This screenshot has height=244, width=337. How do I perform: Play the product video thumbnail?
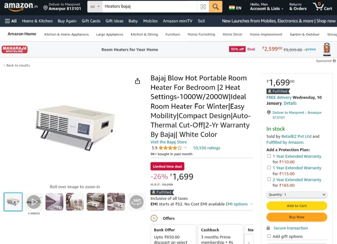pyautogui.click(x=34, y=202)
